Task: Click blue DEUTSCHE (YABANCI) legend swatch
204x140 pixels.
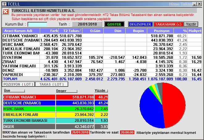Action: click(29, 103)
